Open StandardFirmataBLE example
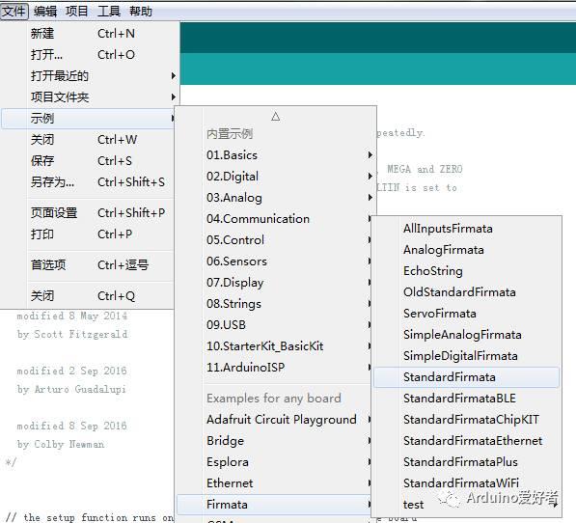Image resolution: width=576 pixels, height=523 pixels. pos(467,399)
